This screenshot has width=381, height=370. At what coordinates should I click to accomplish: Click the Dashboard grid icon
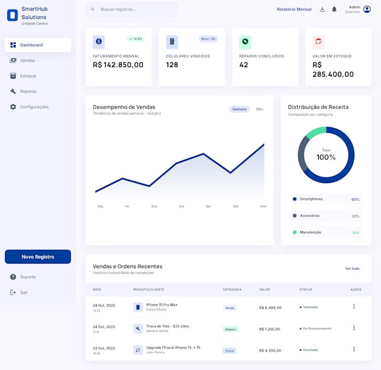tap(13, 45)
